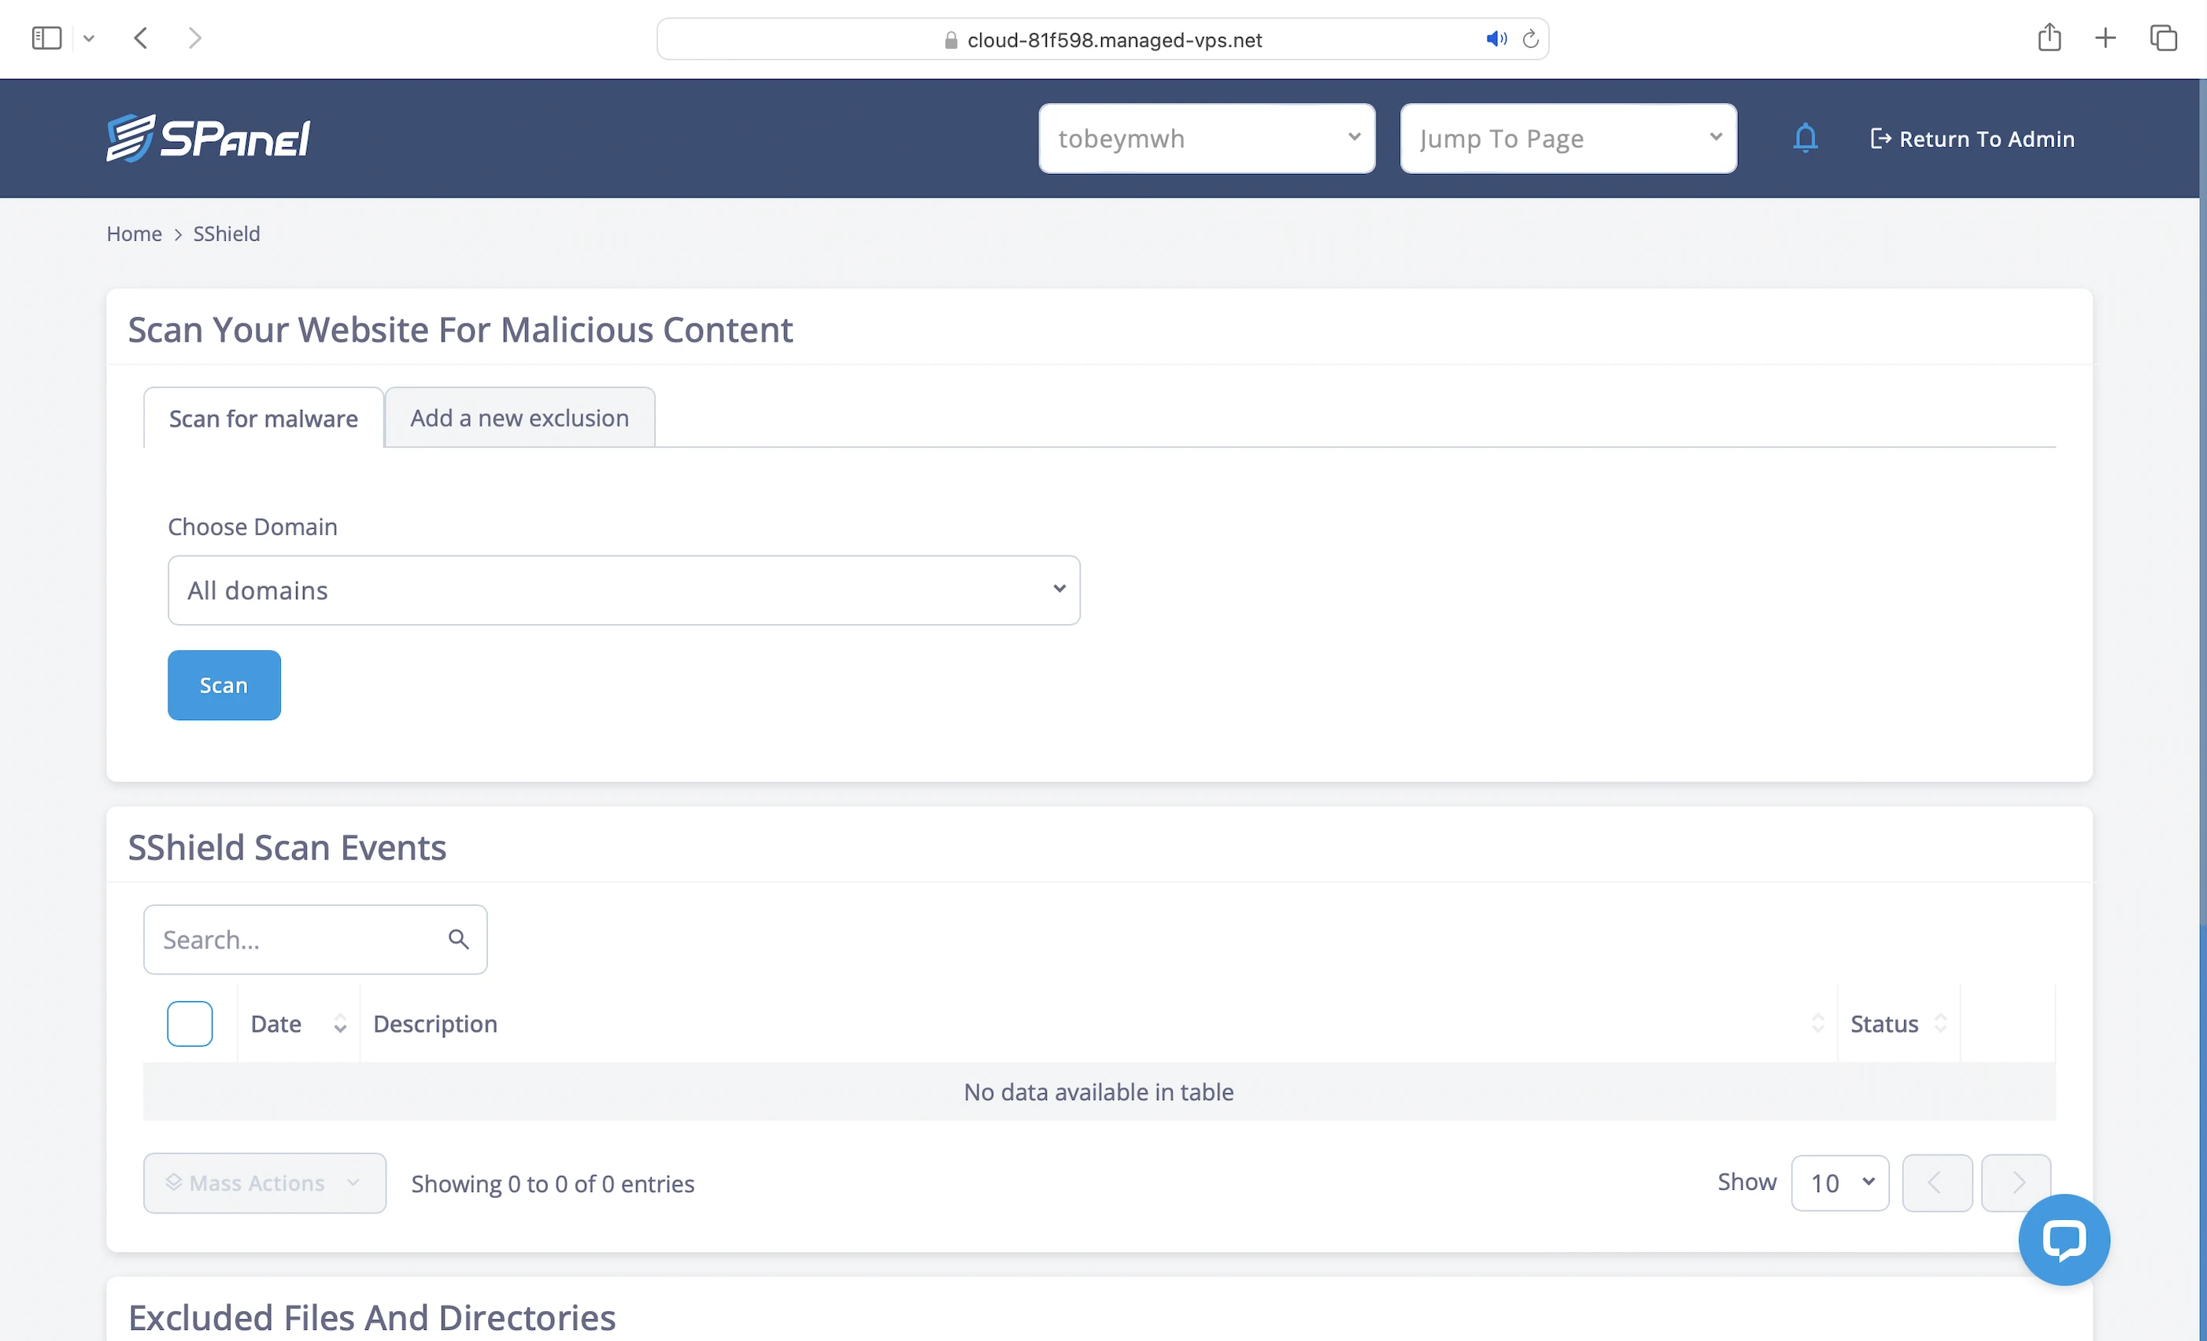Open Safari tab overview
Screen dimensions: 2207x1341
coord(2163,39)
